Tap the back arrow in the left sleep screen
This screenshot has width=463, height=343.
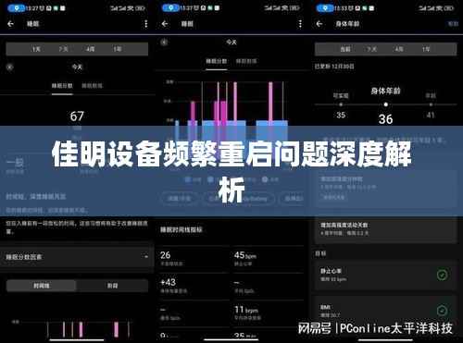tap(10, 24)
